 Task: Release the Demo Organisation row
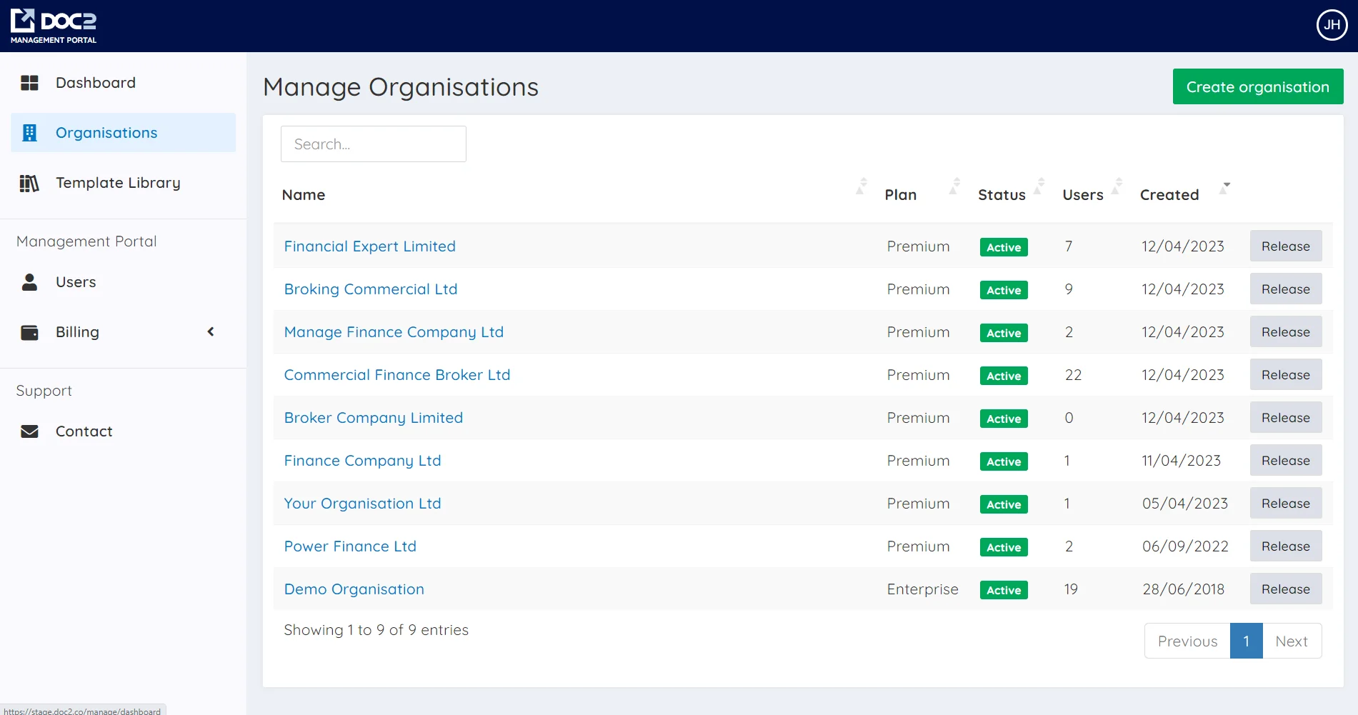point(1285,589)
